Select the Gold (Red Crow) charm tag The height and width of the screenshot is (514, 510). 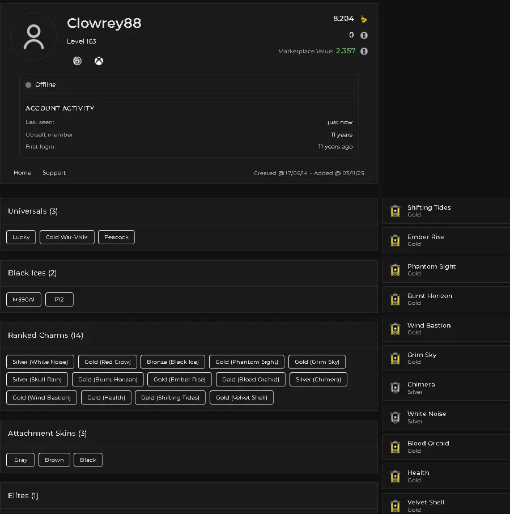108,362
